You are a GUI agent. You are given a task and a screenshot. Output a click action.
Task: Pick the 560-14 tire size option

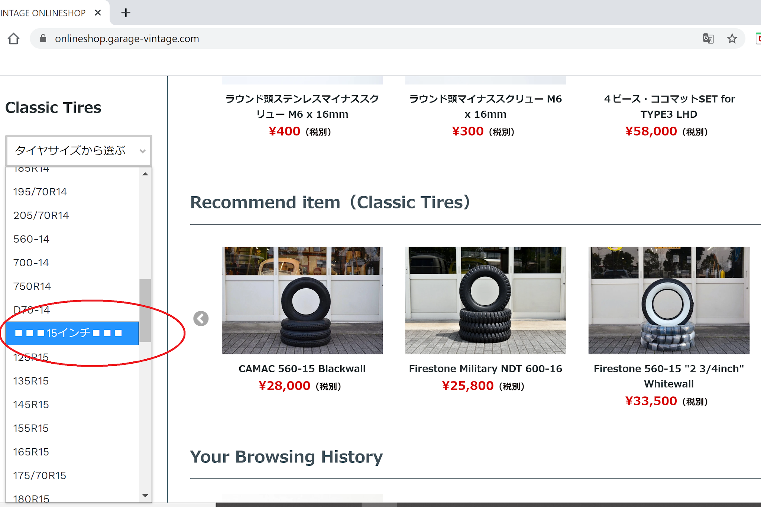[x=32, y=239]
